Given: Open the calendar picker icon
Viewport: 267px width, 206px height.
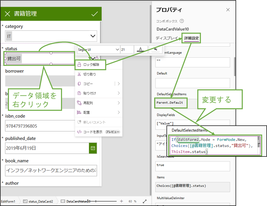Looking at the screenshot, I should pyautogui.click(x=93, y=148).
